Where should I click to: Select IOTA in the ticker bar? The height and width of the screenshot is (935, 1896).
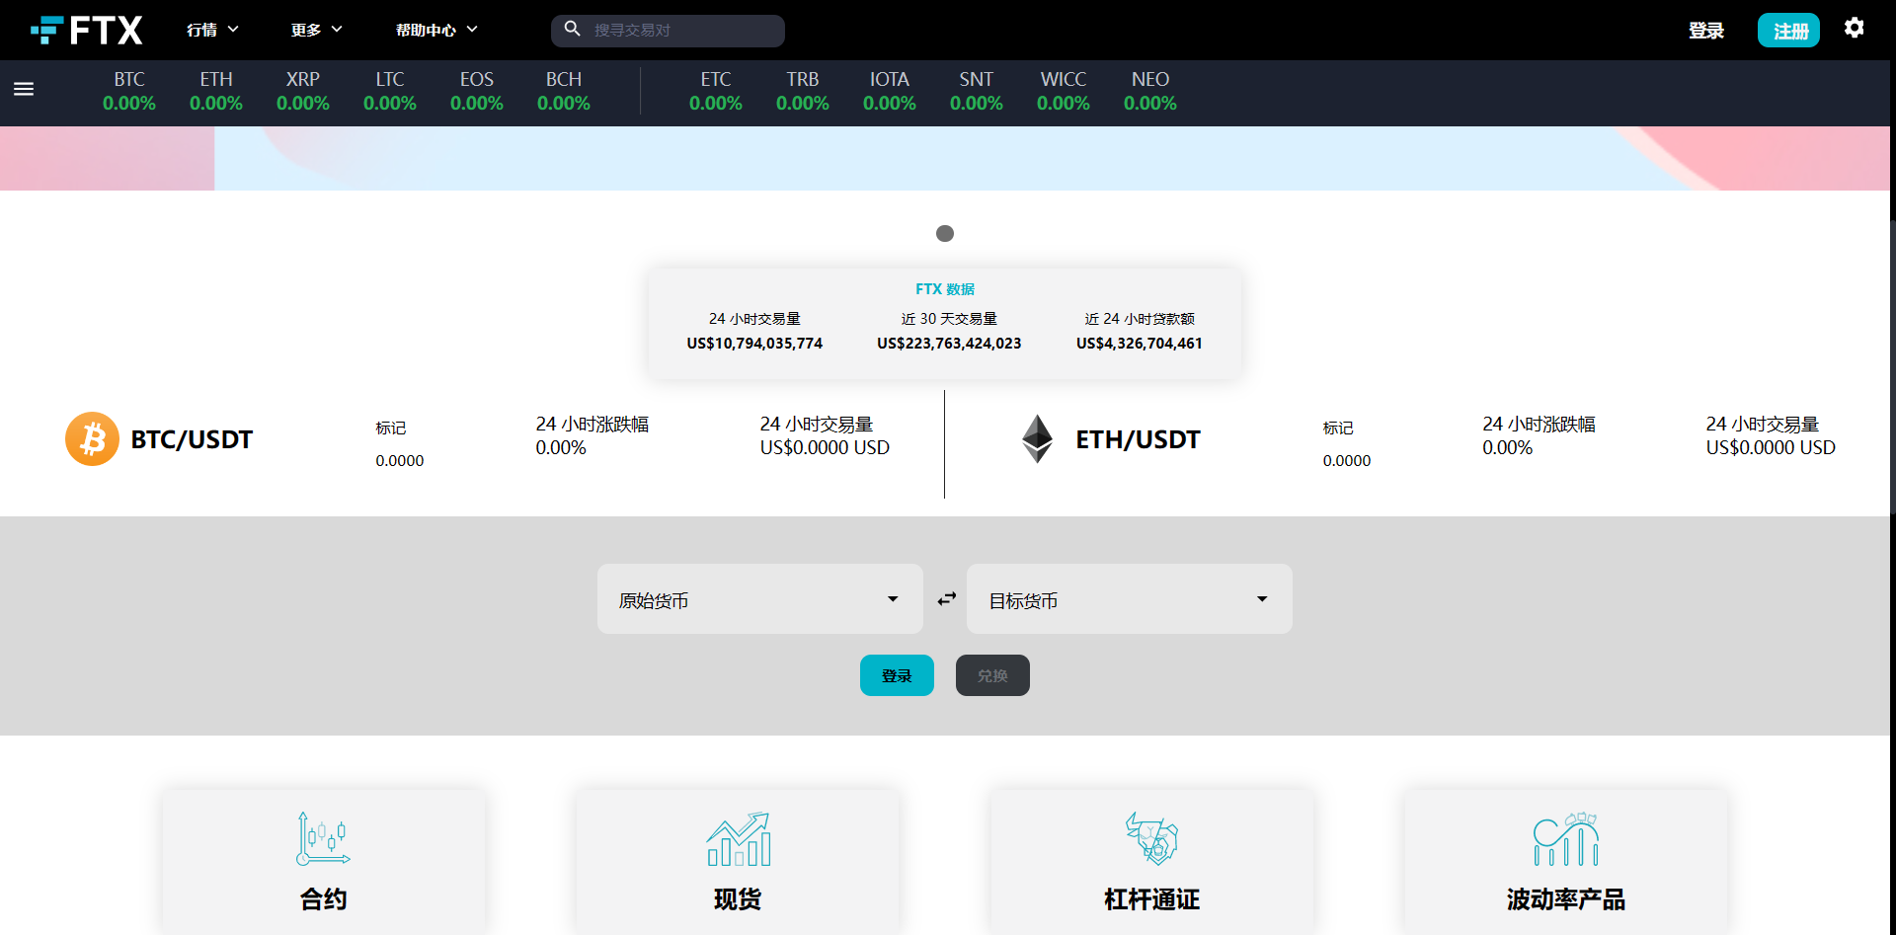(x=890, y=91)
